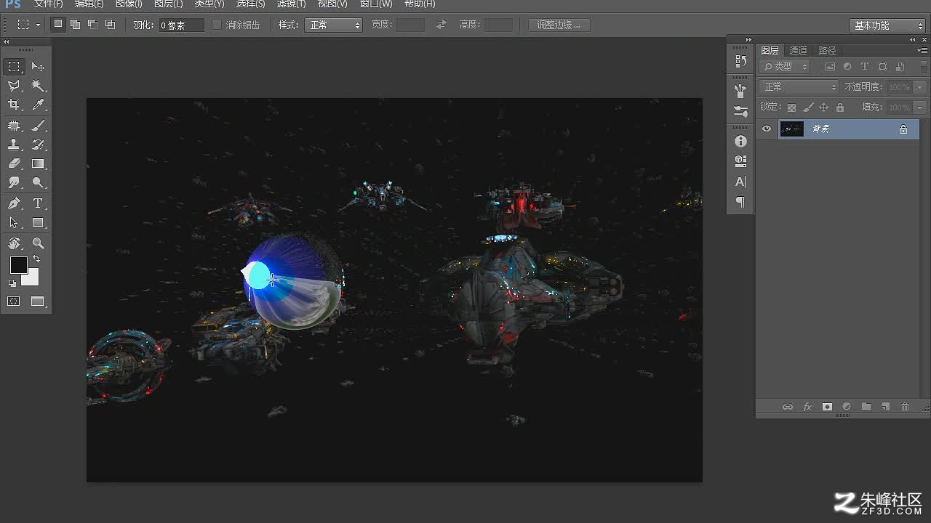Open the 选择(S) menu
Image resolution: width=931 pixels, height=523 pixels.
tap(250, 4)
